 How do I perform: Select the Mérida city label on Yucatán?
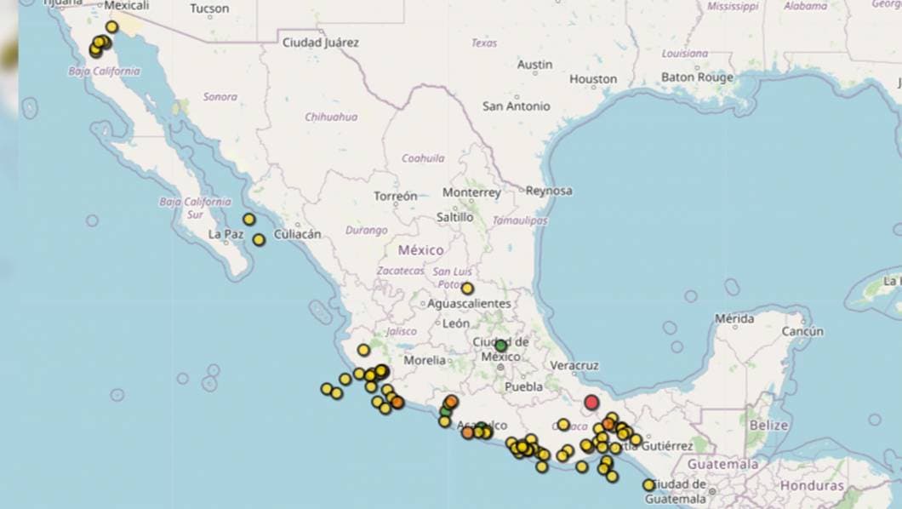(x=734, y=318)
